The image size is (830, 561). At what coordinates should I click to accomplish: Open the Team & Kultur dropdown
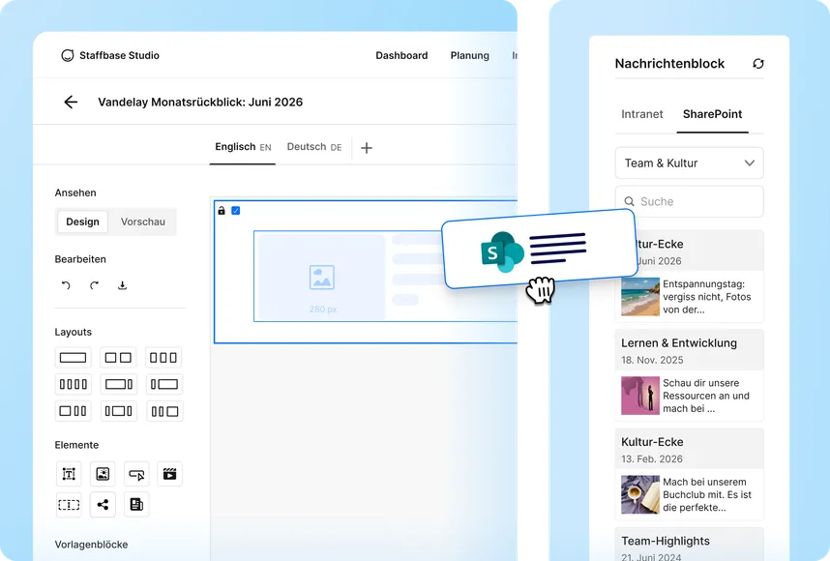tap(689, 163)
